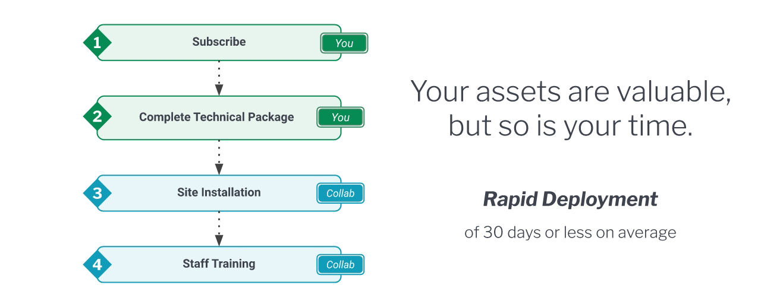This screenshot has height=307, width=761.
Task: Open the Staff Training step
Action: point(219,264)
